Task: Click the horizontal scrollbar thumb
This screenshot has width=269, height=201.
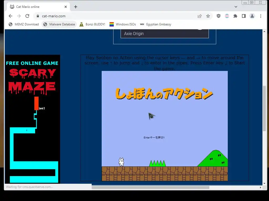Action: 151,187
